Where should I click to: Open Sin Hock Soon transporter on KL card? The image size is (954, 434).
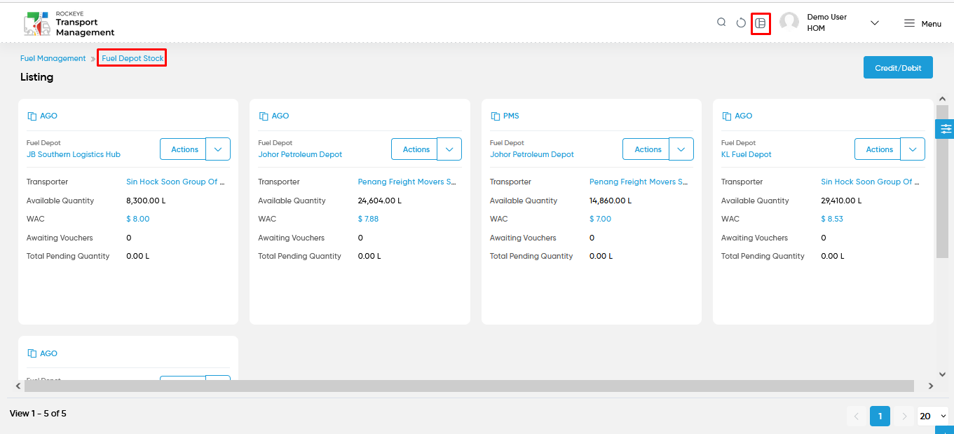click(x=870, y=182)
